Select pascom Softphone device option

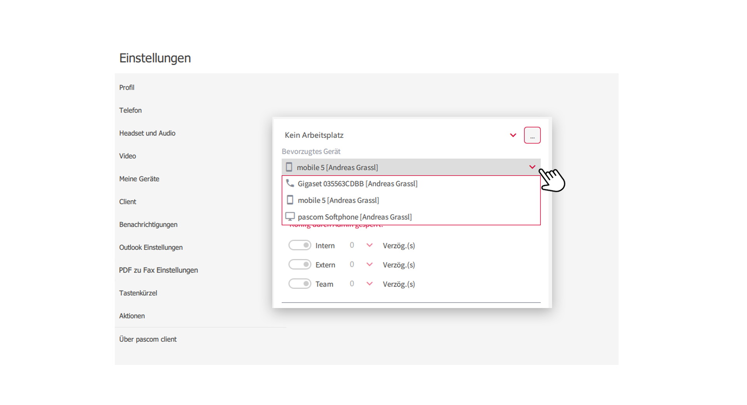click(411, 217)
